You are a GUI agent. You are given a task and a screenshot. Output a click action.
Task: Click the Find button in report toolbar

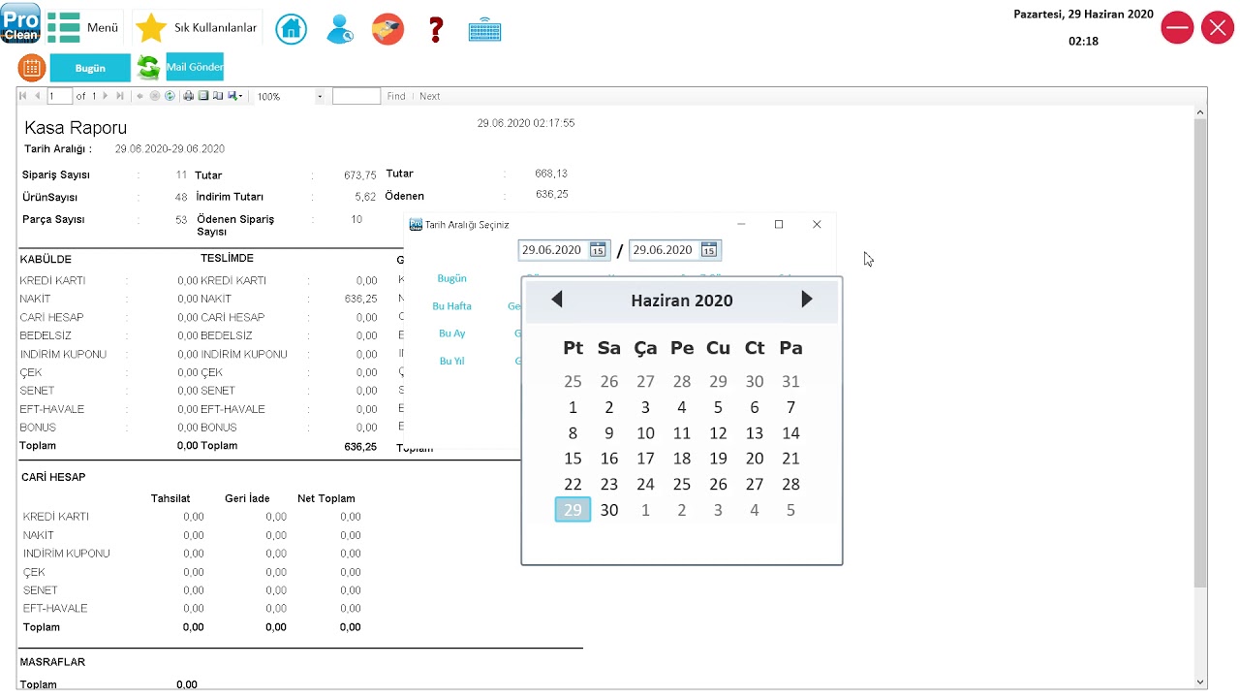point(396,96)
